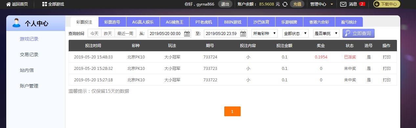The image size is (416, 128).
Task: Click the red unread message badge
Action: (362, 4)
